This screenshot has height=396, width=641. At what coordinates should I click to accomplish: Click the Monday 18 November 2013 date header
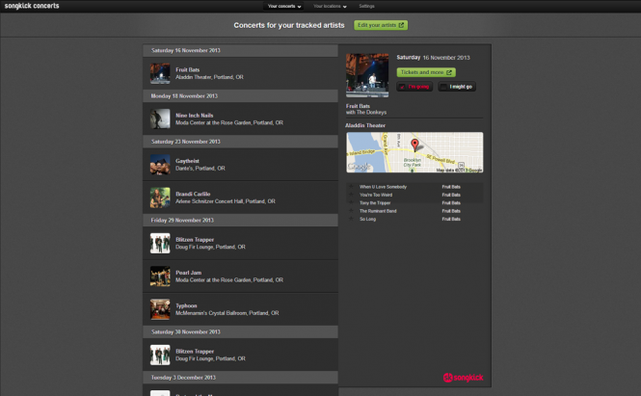(x=240, y=96)
